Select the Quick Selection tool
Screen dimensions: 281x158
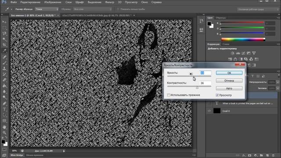click(x=4, y=39)
